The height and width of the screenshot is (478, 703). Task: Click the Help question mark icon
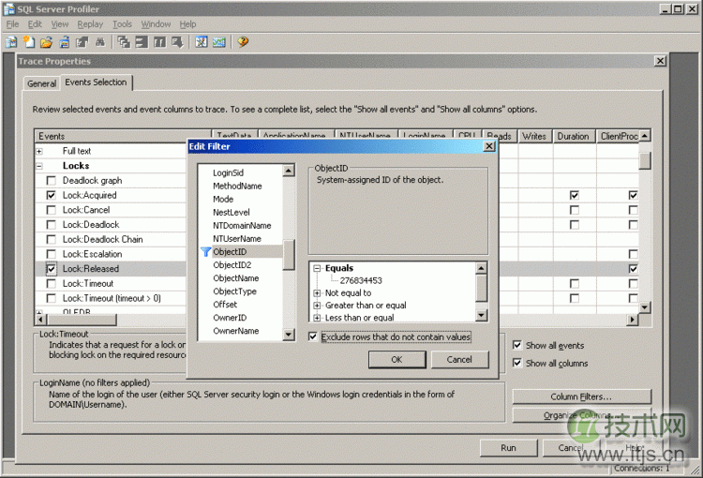(x=243, y=42)
